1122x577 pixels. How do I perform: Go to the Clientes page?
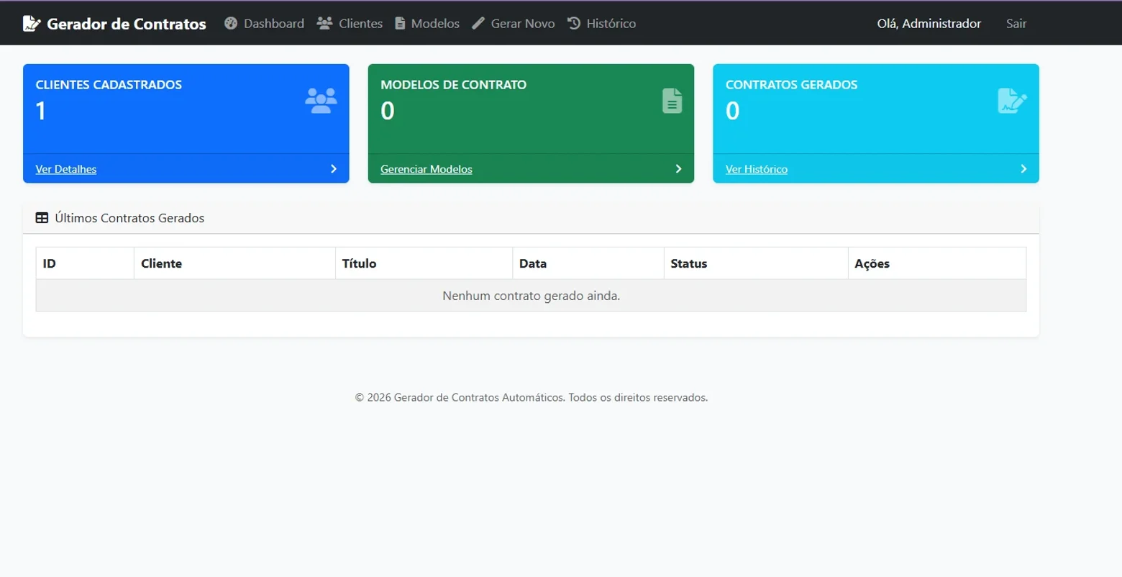[x=360, y=24]
